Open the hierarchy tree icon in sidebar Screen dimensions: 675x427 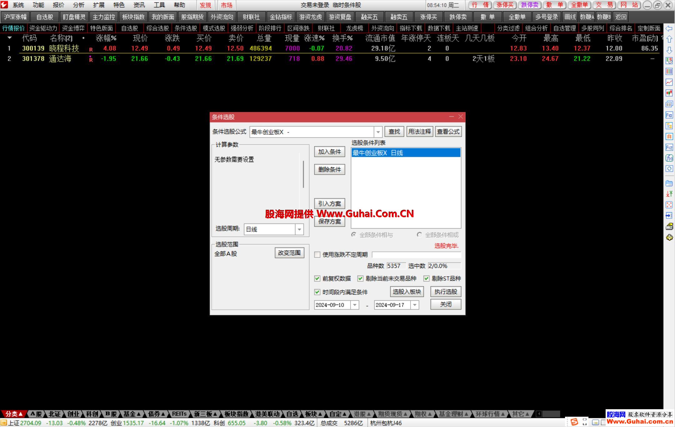point(669,125)
